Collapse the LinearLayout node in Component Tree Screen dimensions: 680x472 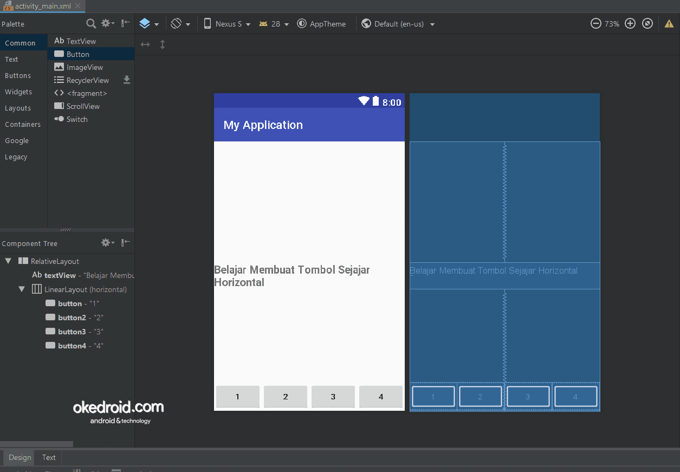pos(22,289)
